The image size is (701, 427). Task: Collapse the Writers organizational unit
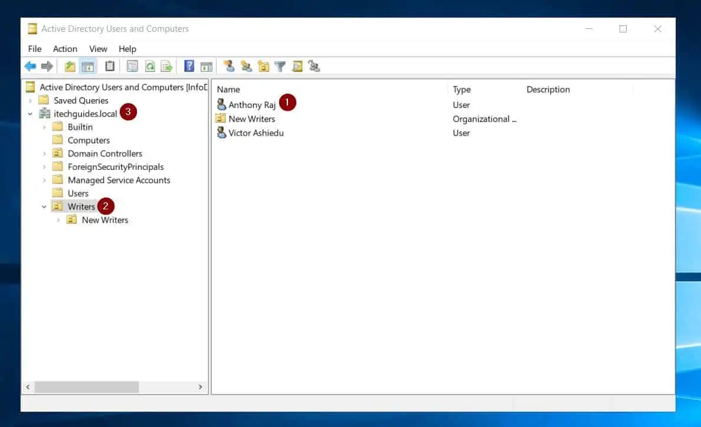point(44,207)
